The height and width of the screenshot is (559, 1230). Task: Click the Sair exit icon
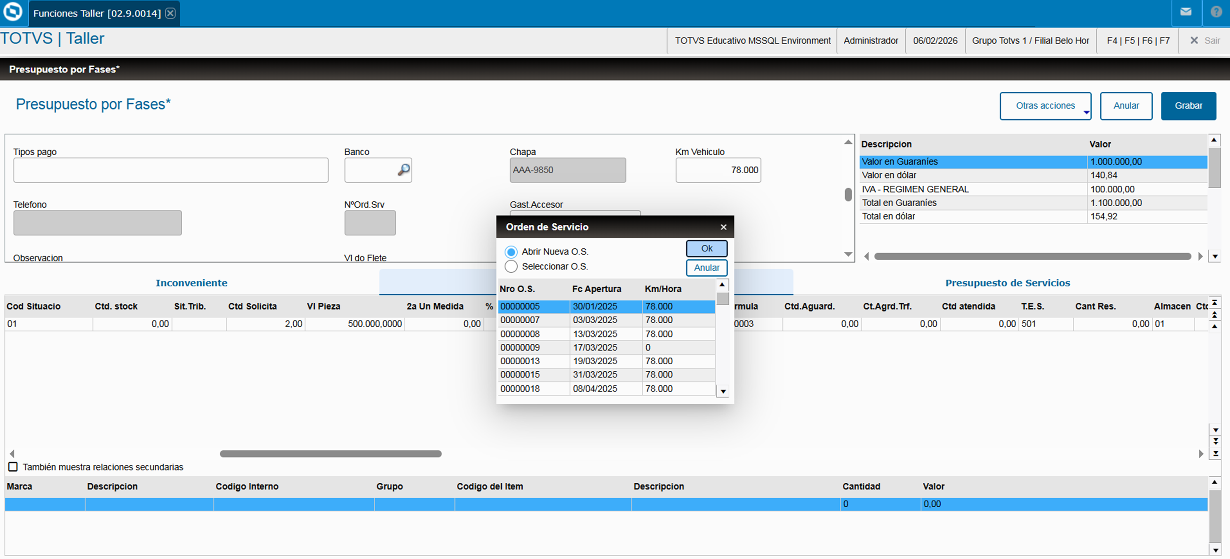point(1194,41)
